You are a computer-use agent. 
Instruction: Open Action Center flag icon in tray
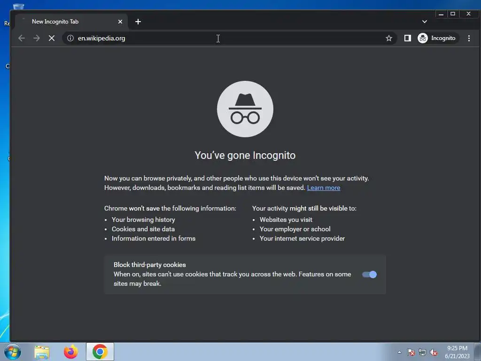click(411, 352)
